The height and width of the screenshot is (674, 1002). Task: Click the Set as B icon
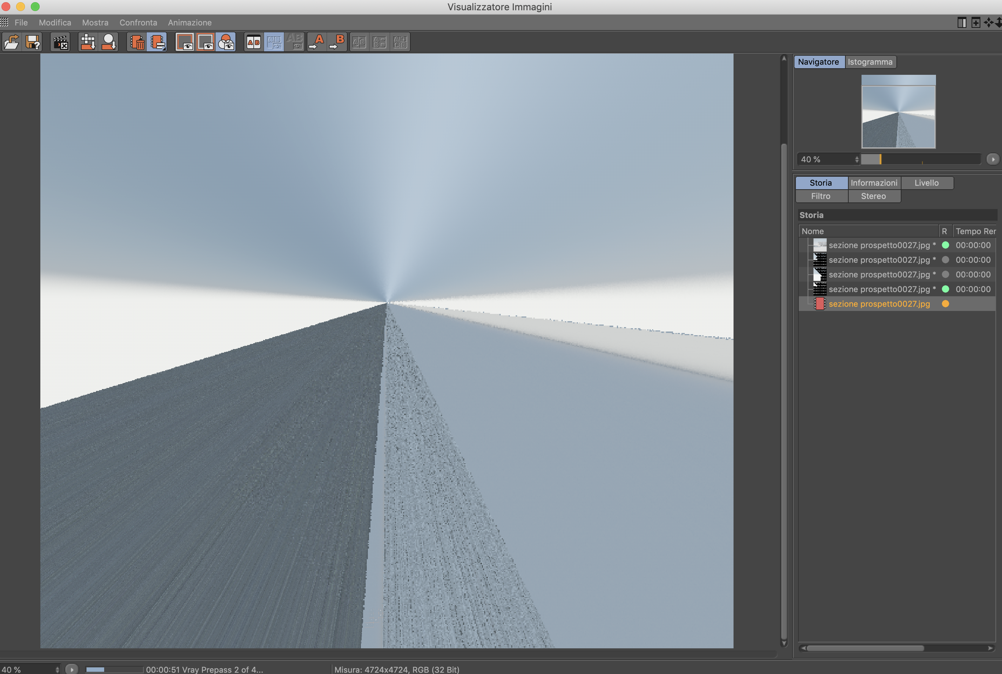tap(337, 42)
